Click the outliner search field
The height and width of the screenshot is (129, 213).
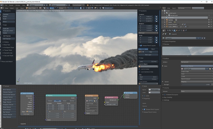click(x=198, y=8)
